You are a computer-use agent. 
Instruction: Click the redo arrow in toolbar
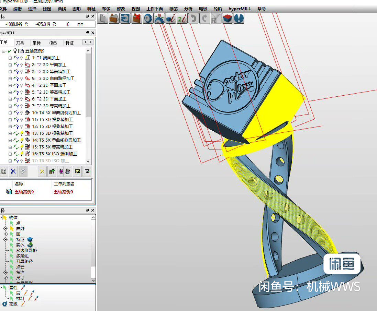(204, 19)
